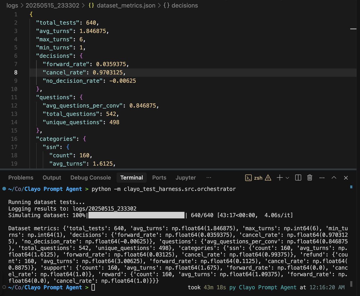360x296 pixels.
Task: Kill terminal with the trash icon
Action: (x=310, y=178)
